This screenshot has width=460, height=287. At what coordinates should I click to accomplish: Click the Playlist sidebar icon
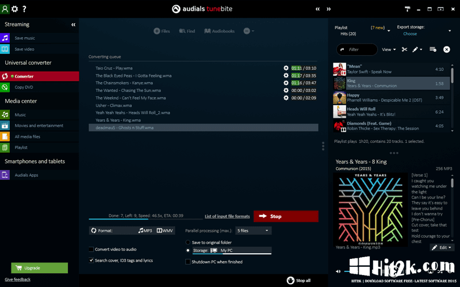[x=5, y=148]
